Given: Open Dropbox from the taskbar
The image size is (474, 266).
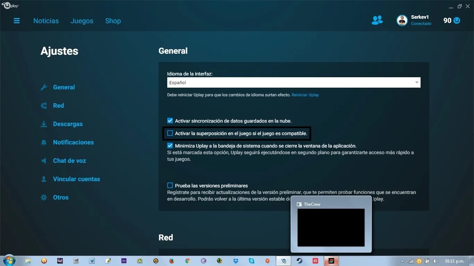Looking at the screenshot, I should coord(236,261).
